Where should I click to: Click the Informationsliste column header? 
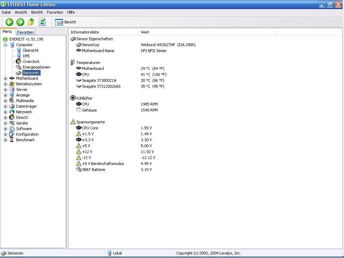point(104,32)
